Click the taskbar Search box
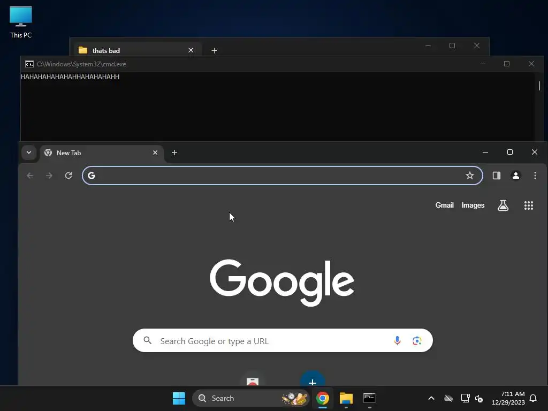The width and height of the screenshot is (548, 411). [x=250, y=398]
